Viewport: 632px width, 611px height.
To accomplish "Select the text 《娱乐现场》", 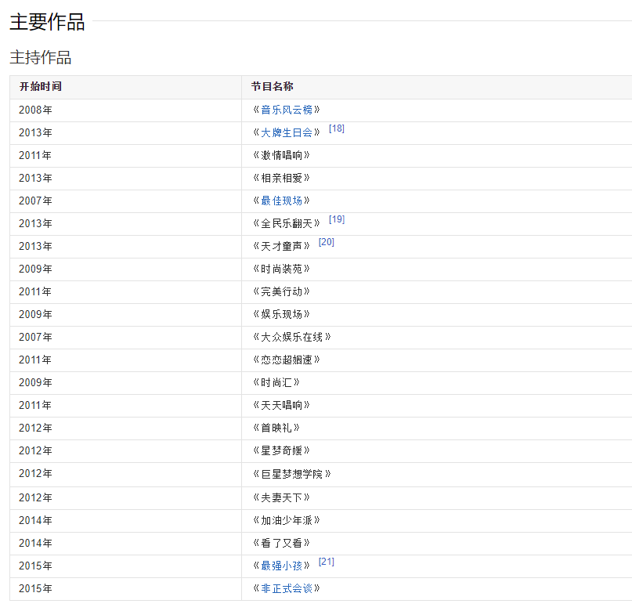I will 281,314.
